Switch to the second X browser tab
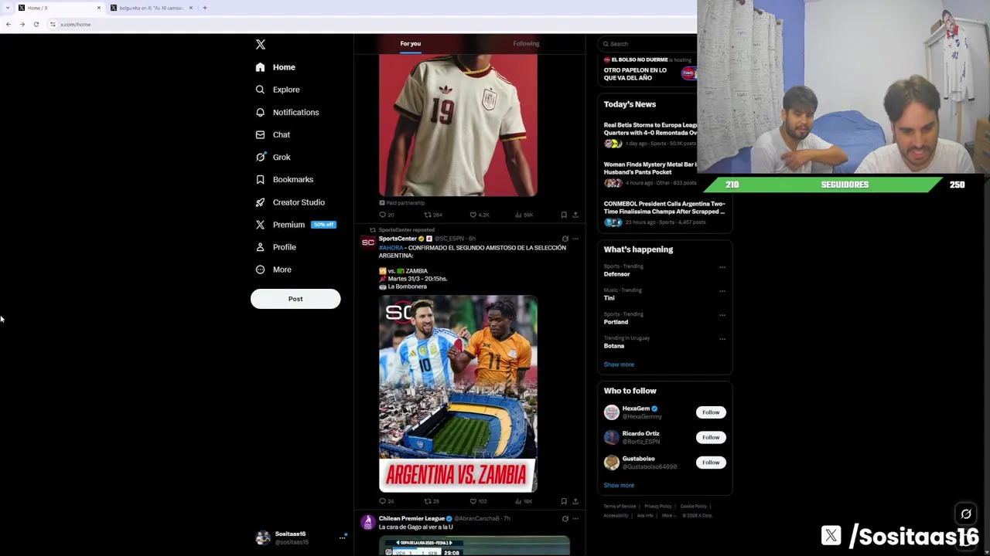Image resolution: width=990 pixels, height=556 pixels. 151,8
